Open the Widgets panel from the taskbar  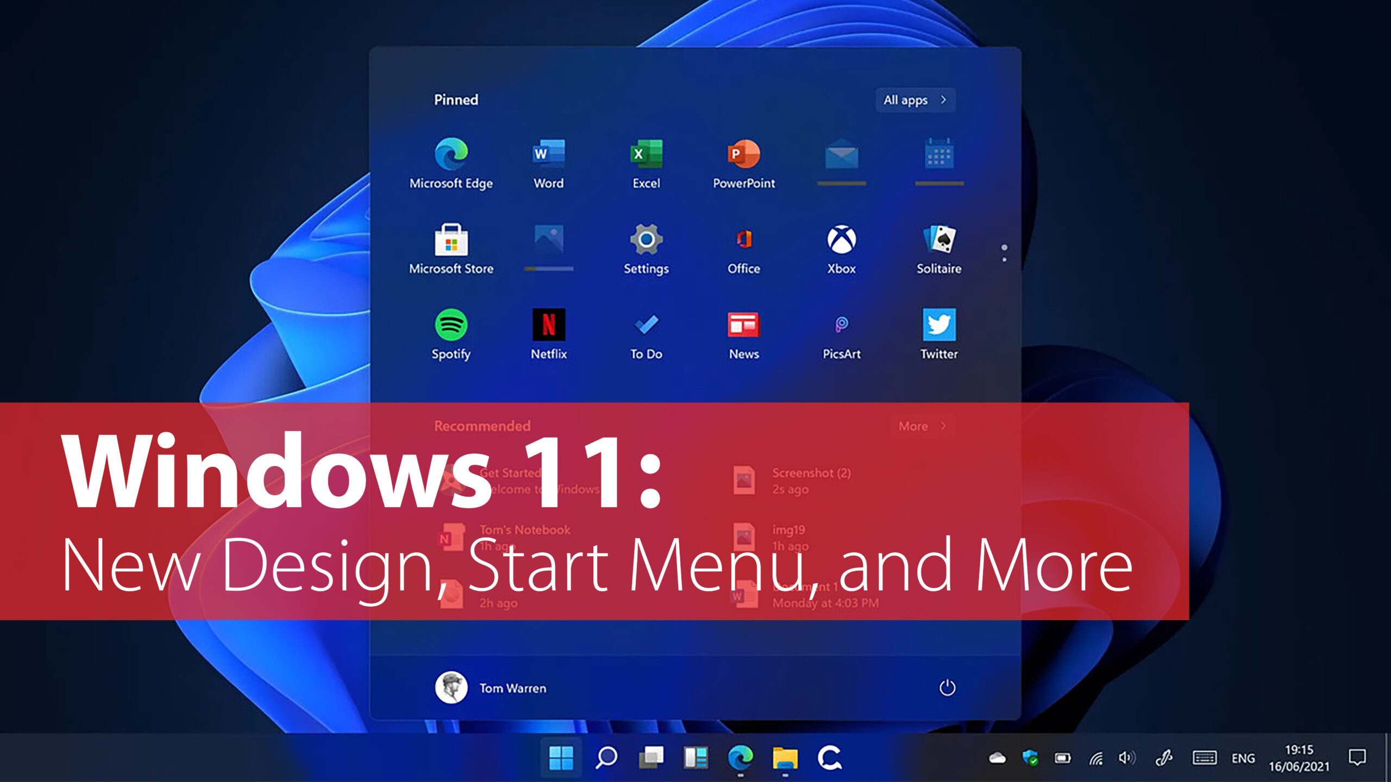point(696,758)
